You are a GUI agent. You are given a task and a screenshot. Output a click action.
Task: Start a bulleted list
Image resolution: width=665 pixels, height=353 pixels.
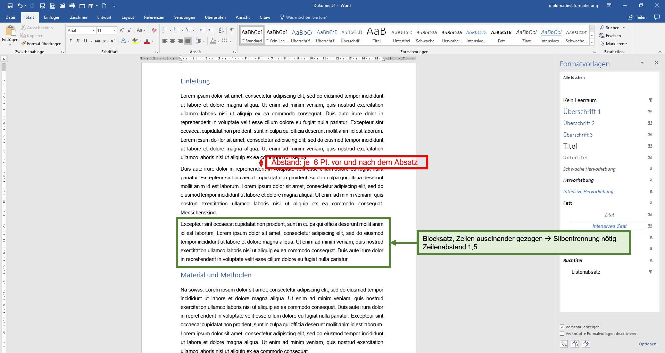tap(165, 30)
